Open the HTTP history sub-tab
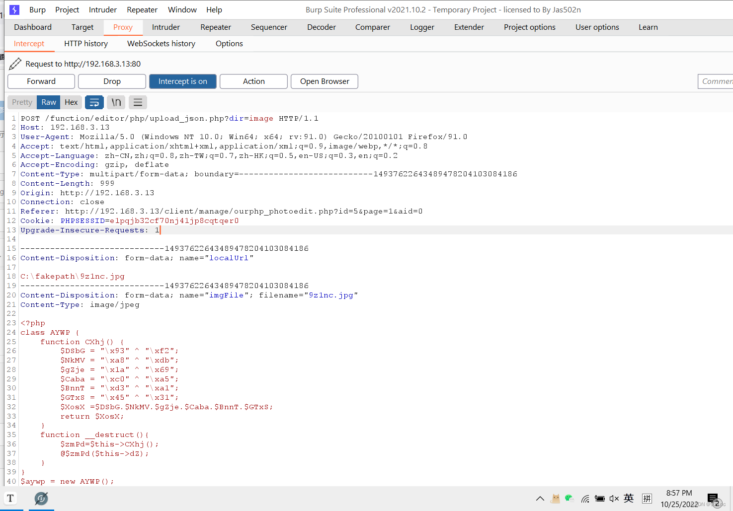733x511 pixels. 86,44
